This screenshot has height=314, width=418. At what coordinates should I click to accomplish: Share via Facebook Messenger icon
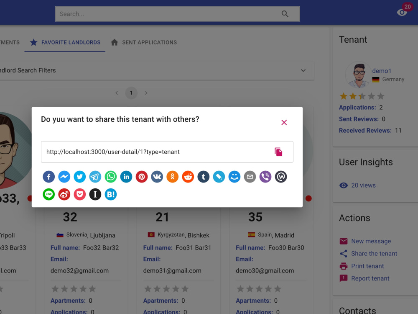pos(64,177)
